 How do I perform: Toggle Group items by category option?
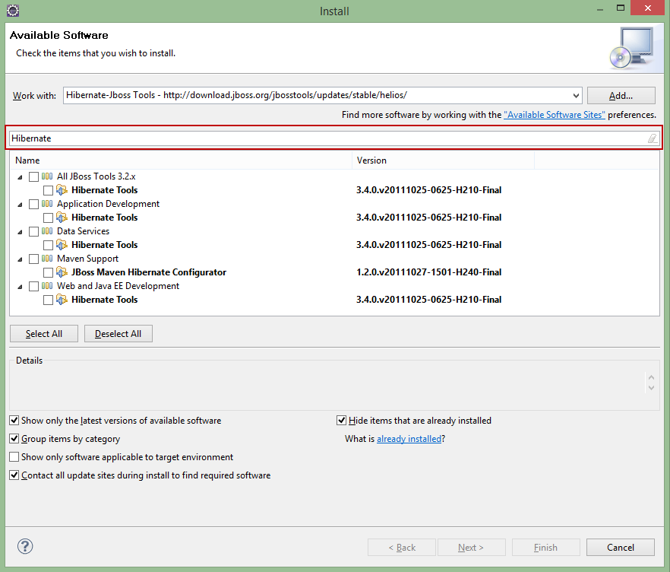(x=14, y=439)
